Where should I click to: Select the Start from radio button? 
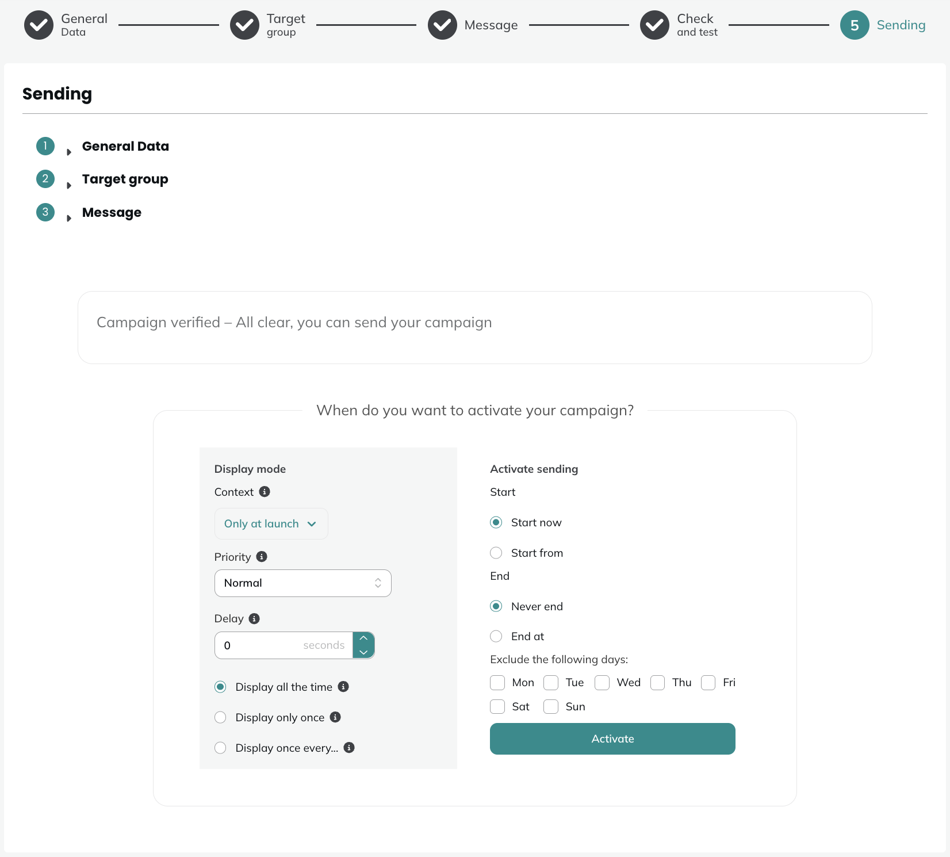[496, 553]
